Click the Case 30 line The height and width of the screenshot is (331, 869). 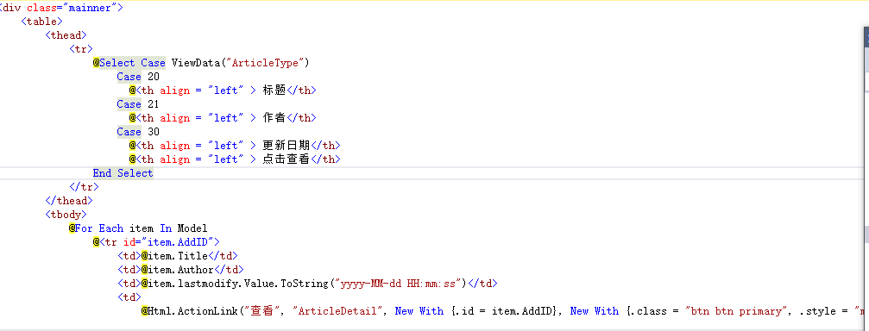point(138,132)
